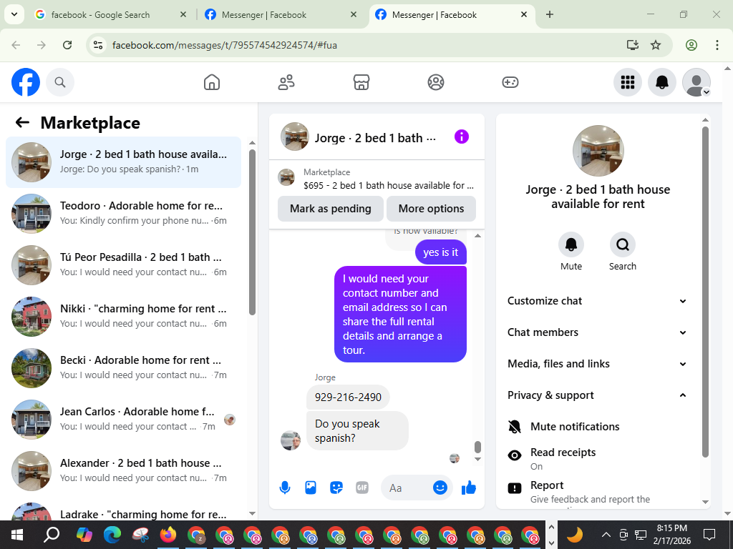
Task: Expand Customize chat section
Action: point(598,301)
